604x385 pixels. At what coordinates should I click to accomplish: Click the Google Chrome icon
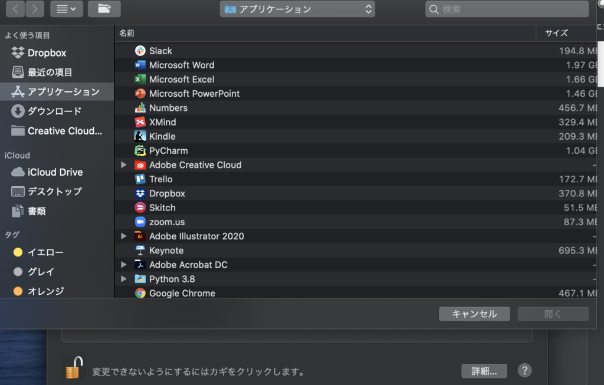coord(140,293)
